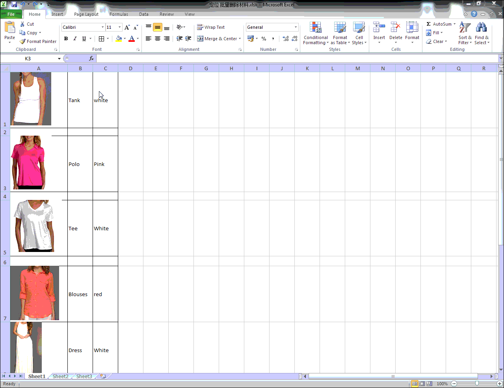Toggle center horizontal alignment

click(x=158, y=39)
